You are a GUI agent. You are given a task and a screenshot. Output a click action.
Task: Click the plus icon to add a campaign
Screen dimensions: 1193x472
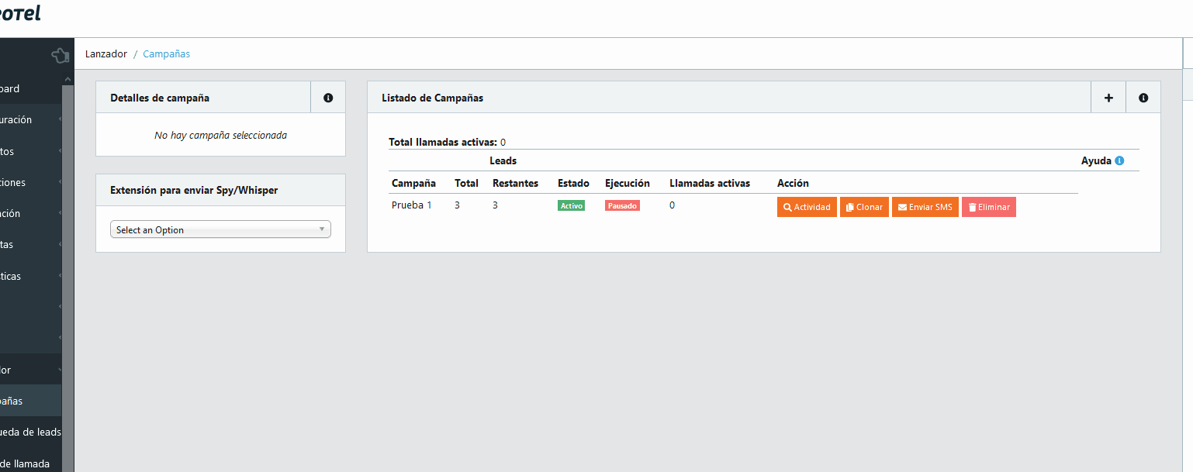click(x=1108, y=98)
